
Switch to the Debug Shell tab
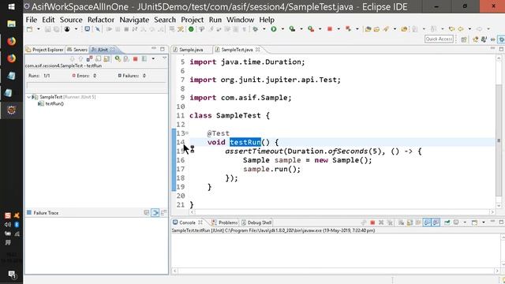coord(256,222)
